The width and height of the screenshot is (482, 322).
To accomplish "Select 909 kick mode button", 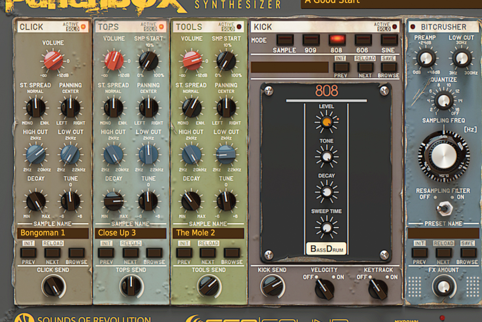I will point(311,40).
